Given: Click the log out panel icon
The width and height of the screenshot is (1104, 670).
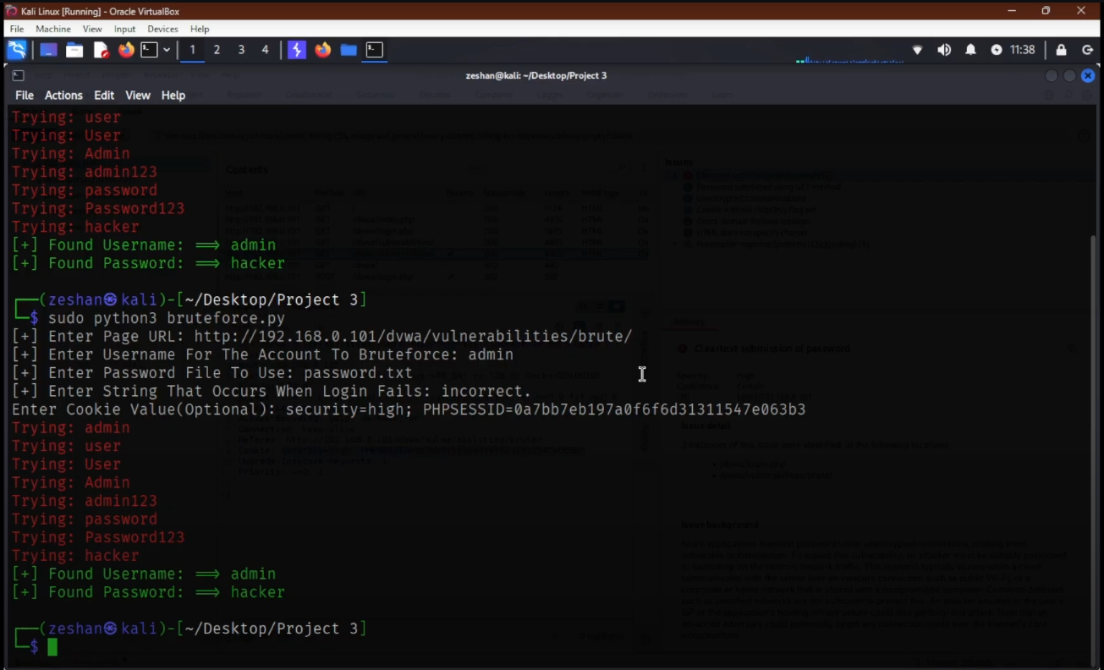Looking at the screenshot, I should point(1088,50).
